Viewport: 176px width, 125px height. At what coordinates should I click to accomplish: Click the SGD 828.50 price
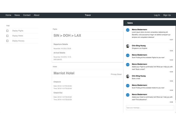57,59
